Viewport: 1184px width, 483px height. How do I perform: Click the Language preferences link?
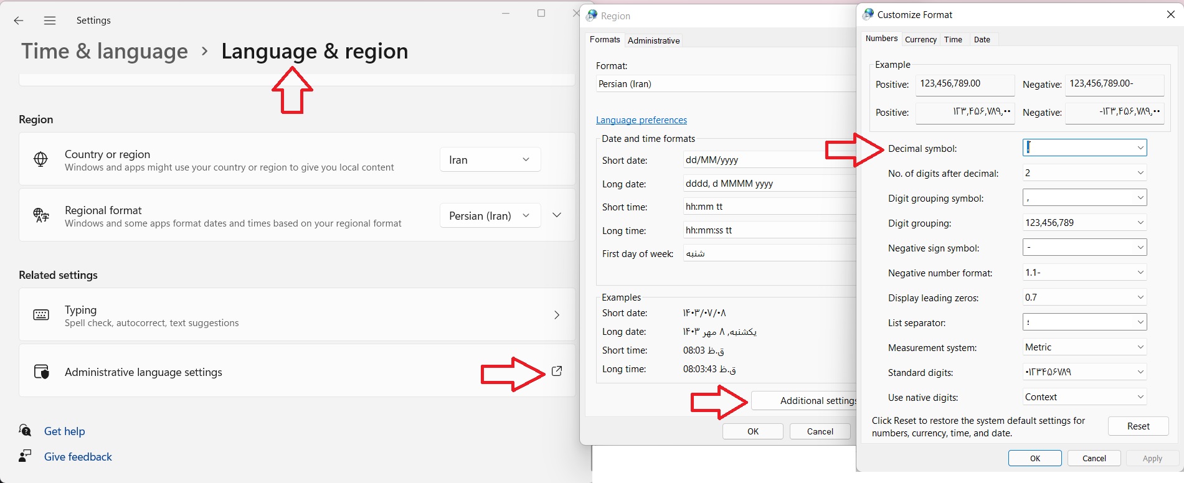click(x=642, y=120)
